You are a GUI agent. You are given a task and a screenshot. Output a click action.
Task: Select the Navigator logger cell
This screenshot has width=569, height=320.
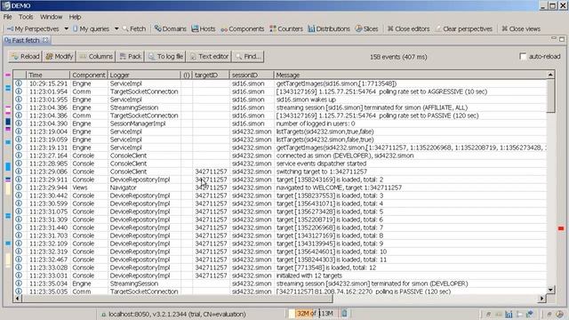pos(123,188)
